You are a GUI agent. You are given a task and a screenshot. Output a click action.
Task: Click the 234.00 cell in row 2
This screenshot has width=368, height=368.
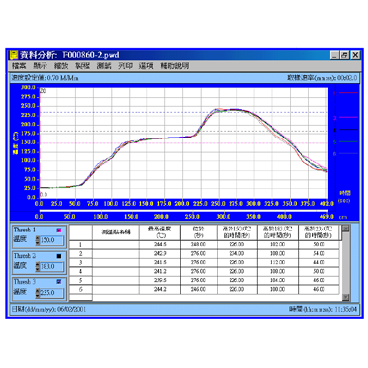[x=237, y=254]
